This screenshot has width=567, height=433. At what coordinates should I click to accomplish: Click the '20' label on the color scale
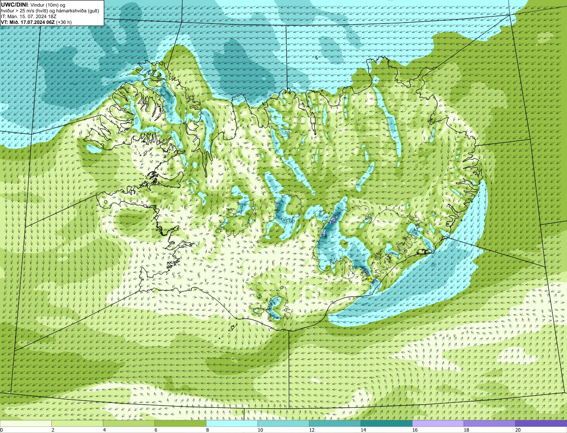[518, 430]
